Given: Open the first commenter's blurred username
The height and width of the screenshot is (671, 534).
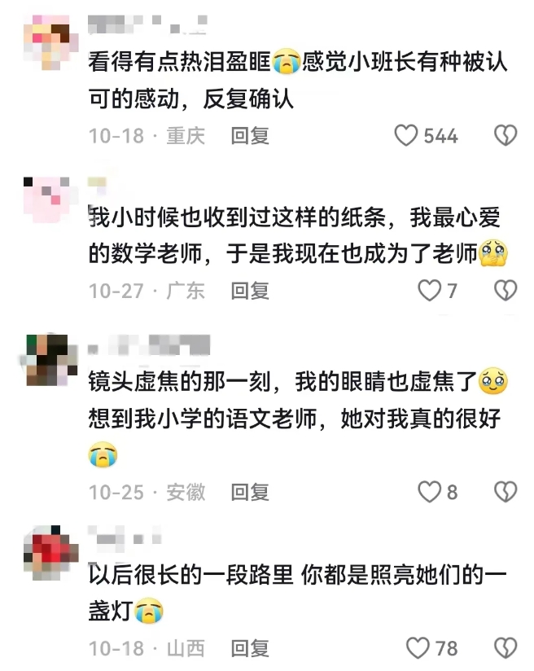Looking at the screenshot, I should [148, 24].
